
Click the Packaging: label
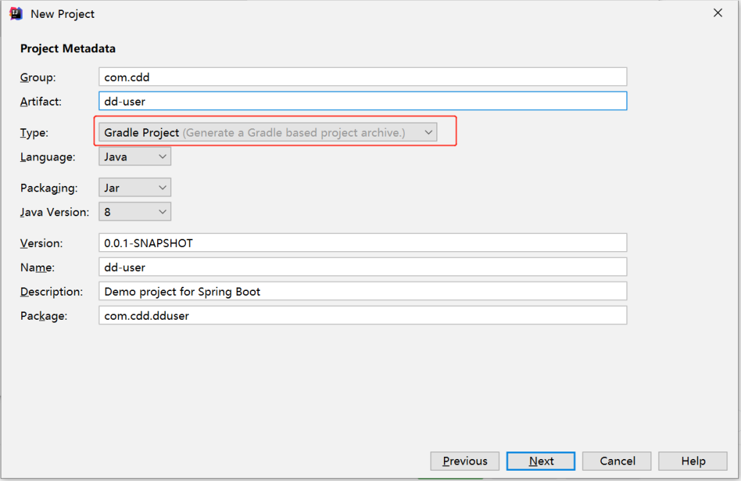pyautogui.click(x=49, y=188)
